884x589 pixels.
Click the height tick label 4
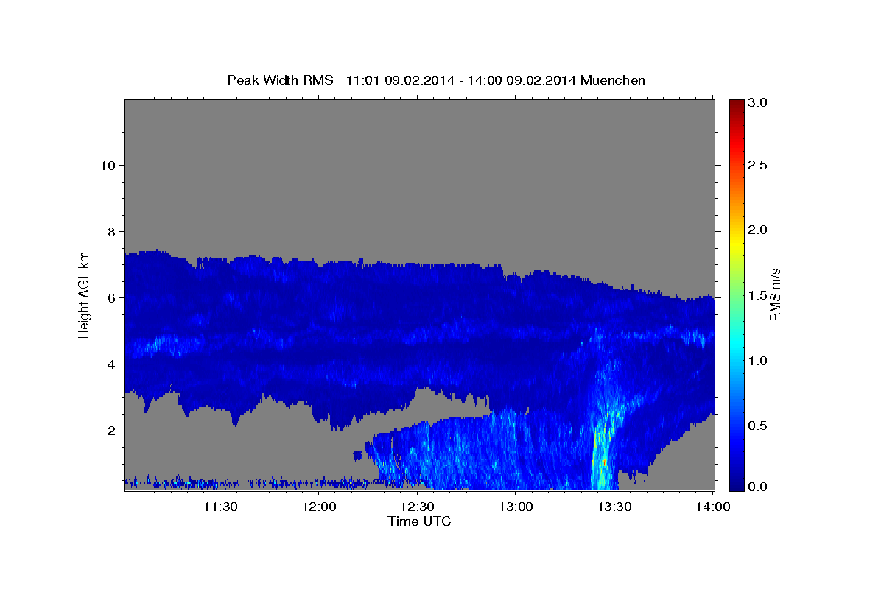110,364
